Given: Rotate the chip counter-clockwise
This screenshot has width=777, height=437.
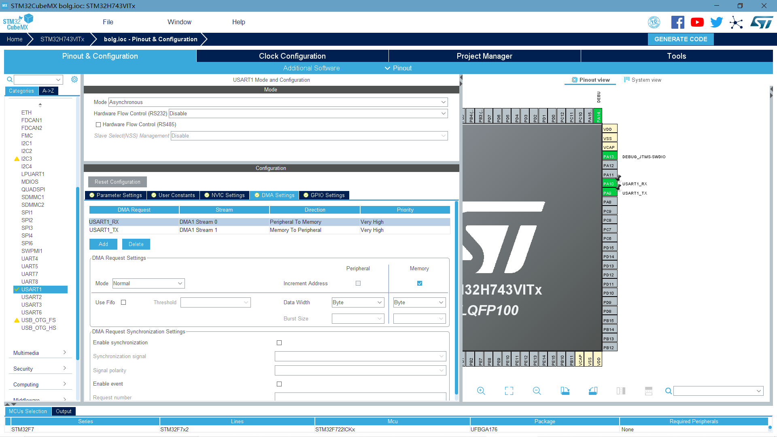Looking at the screenshot, I should tap(593, 391).
